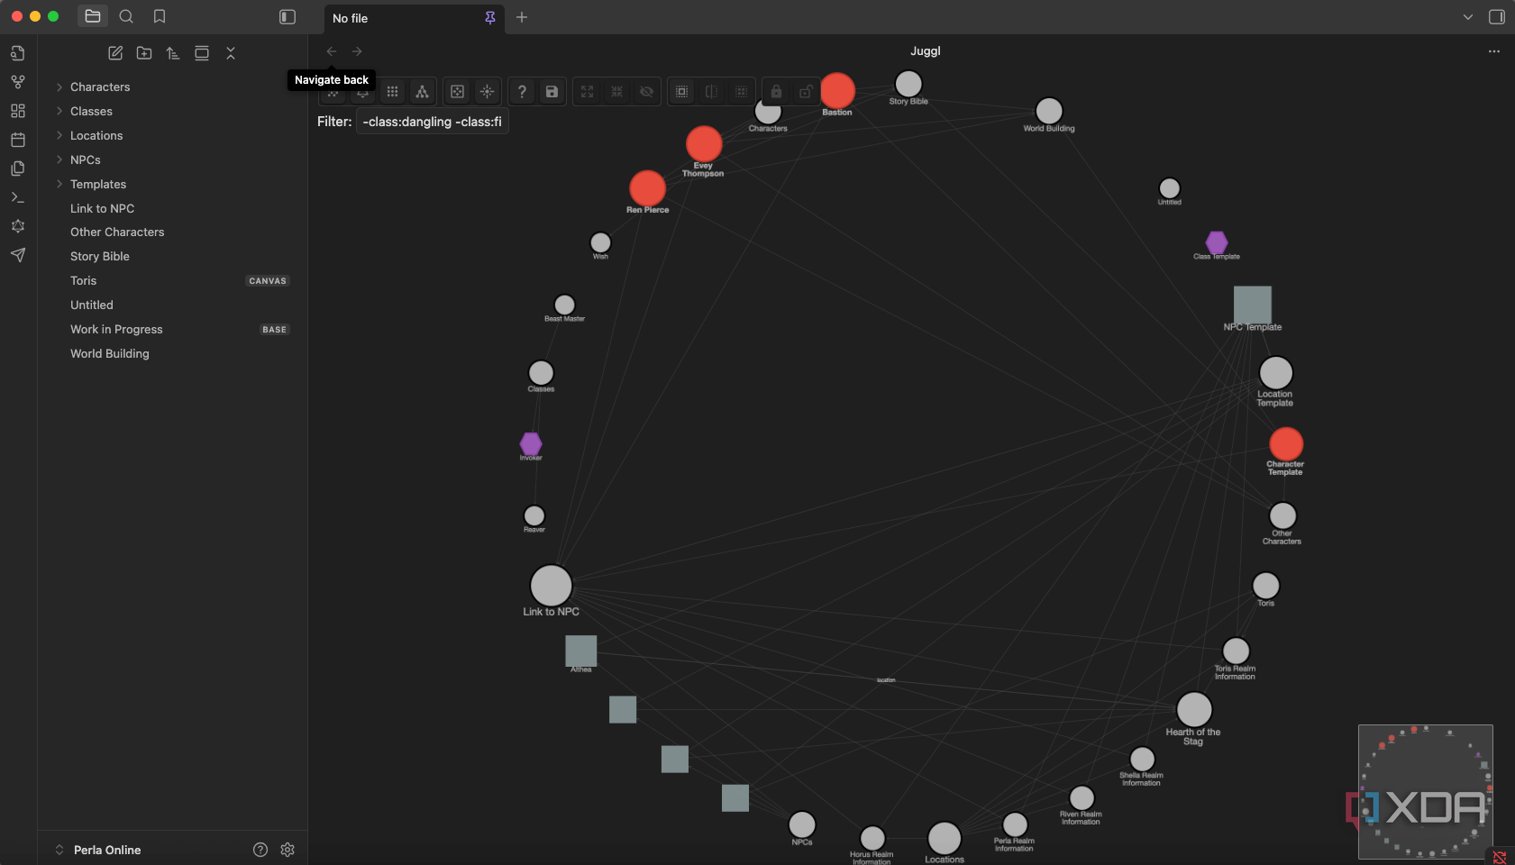Lock selected nodes in place
This screenshot has height=865, width=1515.
click(776, 92)
